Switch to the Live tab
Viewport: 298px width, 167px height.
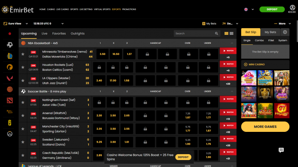point(44,33)
